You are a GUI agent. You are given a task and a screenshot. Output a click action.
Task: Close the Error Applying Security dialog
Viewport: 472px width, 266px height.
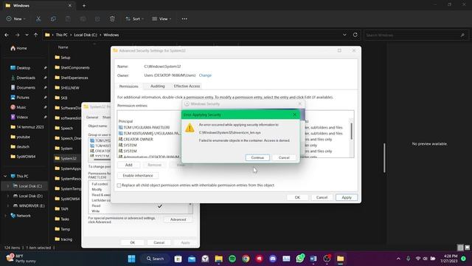[295, 115]
